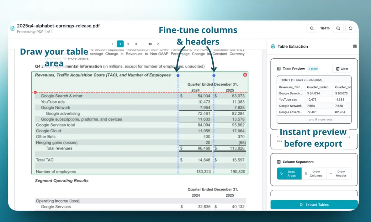This screenshot has width=371, height=222.
Task: Click the grid icon right of Table Extraction
Action: pyautogui.click(x=355, y=46)
